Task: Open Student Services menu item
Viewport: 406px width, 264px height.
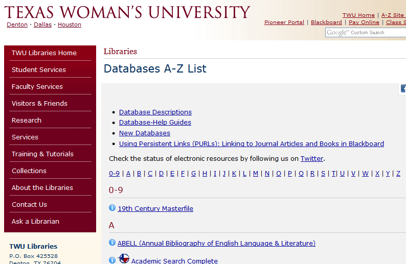Action: pyautogui.click(x=38, y=69)
